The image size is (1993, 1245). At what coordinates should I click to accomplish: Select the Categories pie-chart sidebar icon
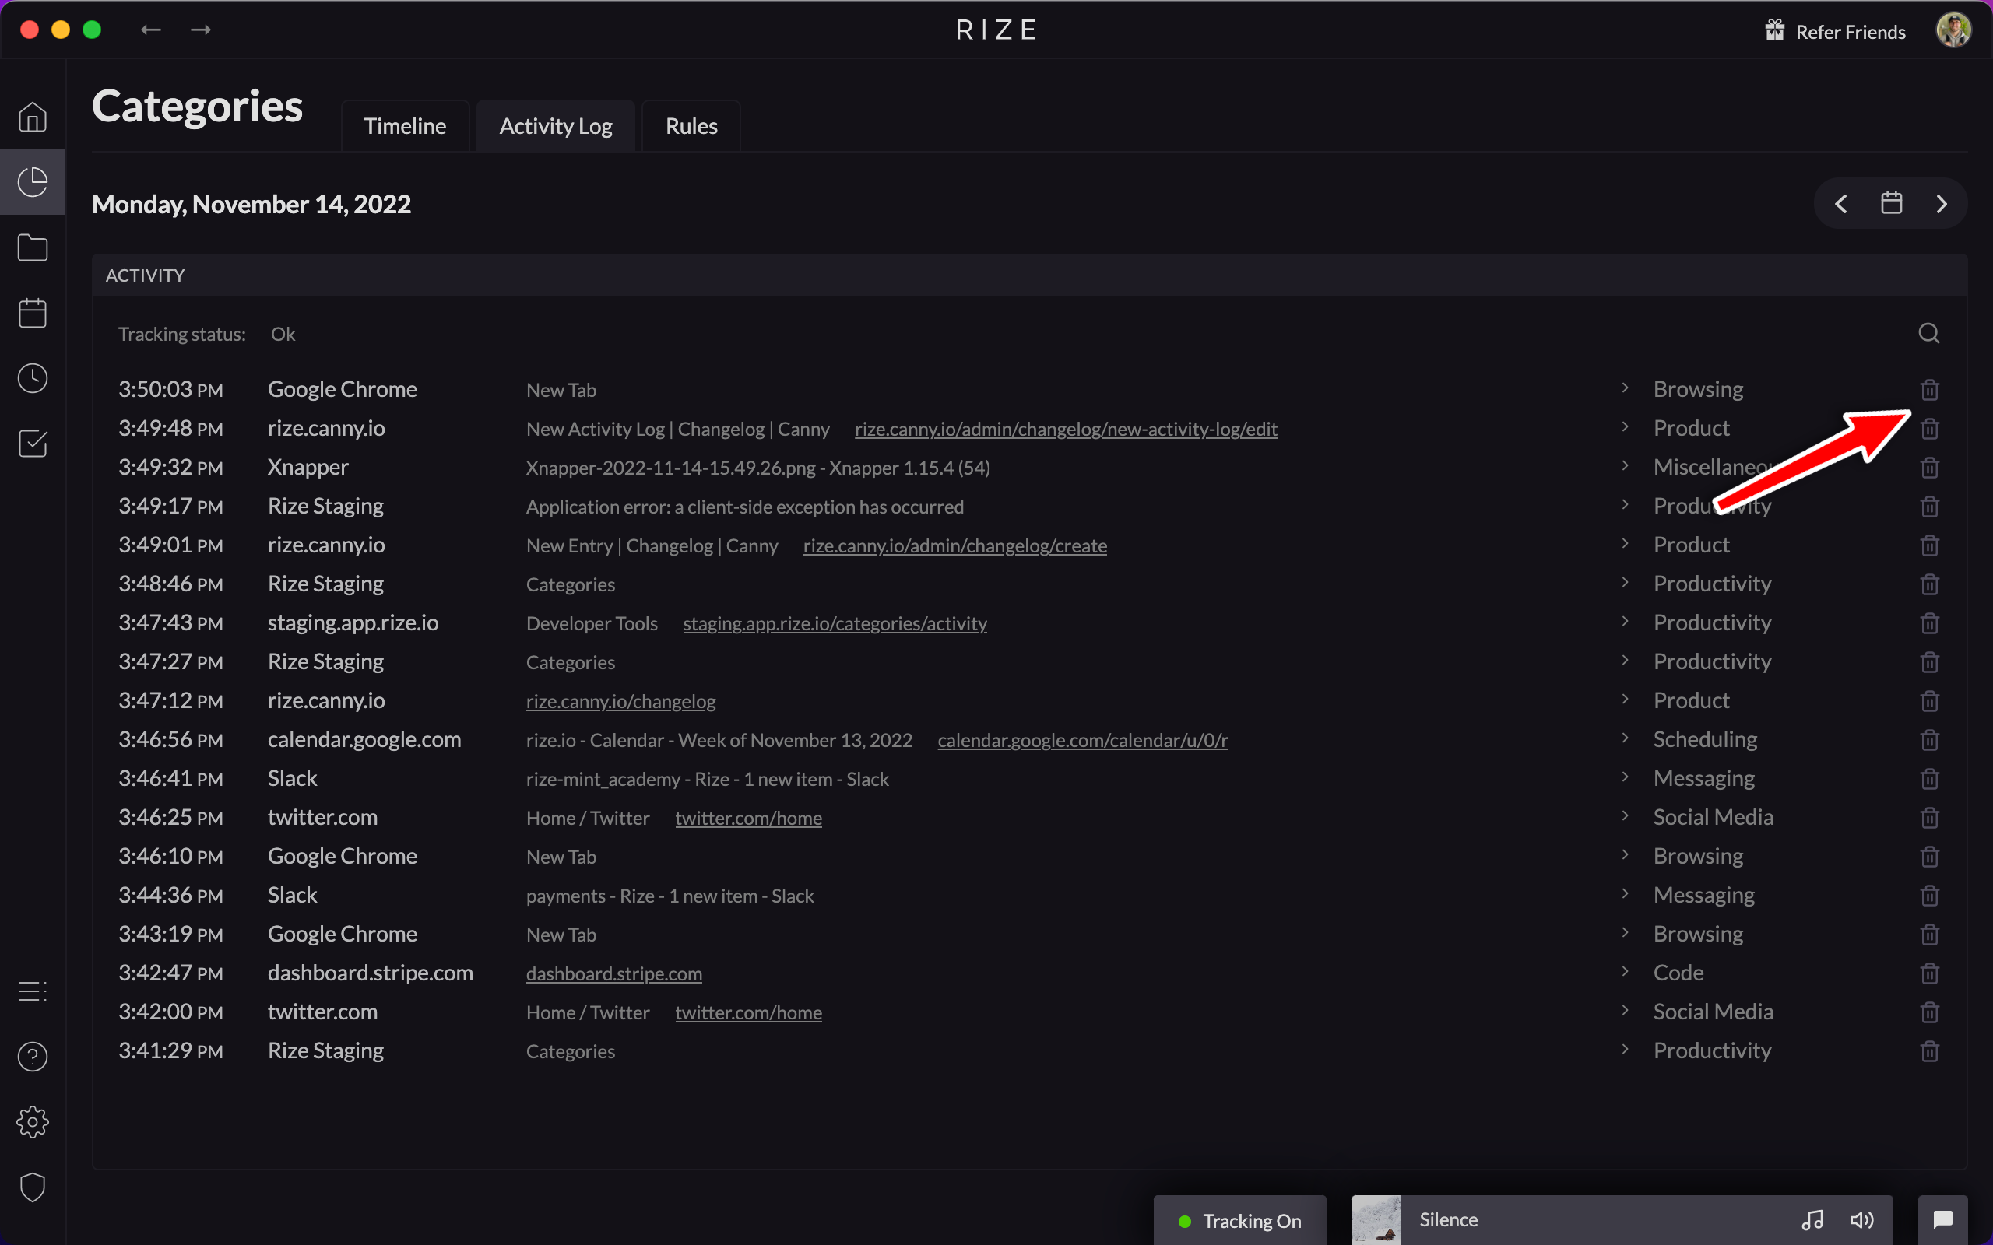coord(33,182)
